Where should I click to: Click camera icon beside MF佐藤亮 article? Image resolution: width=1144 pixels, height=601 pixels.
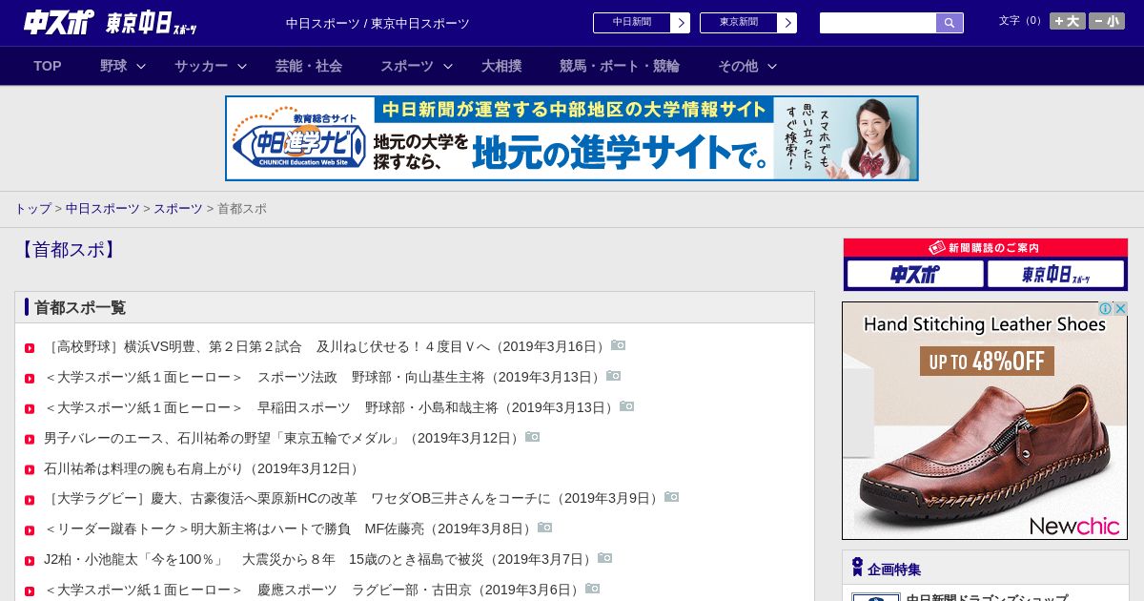tap(545, 528)
